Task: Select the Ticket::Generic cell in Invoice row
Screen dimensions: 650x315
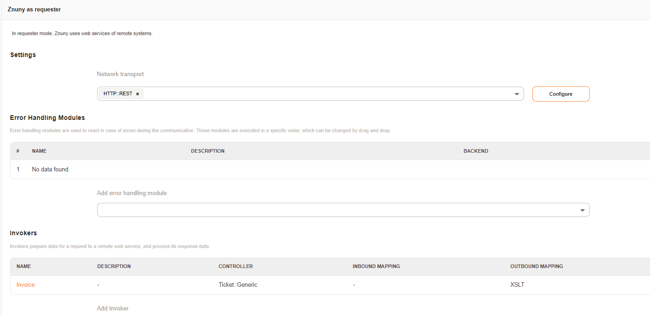Action: click(238, 285)
